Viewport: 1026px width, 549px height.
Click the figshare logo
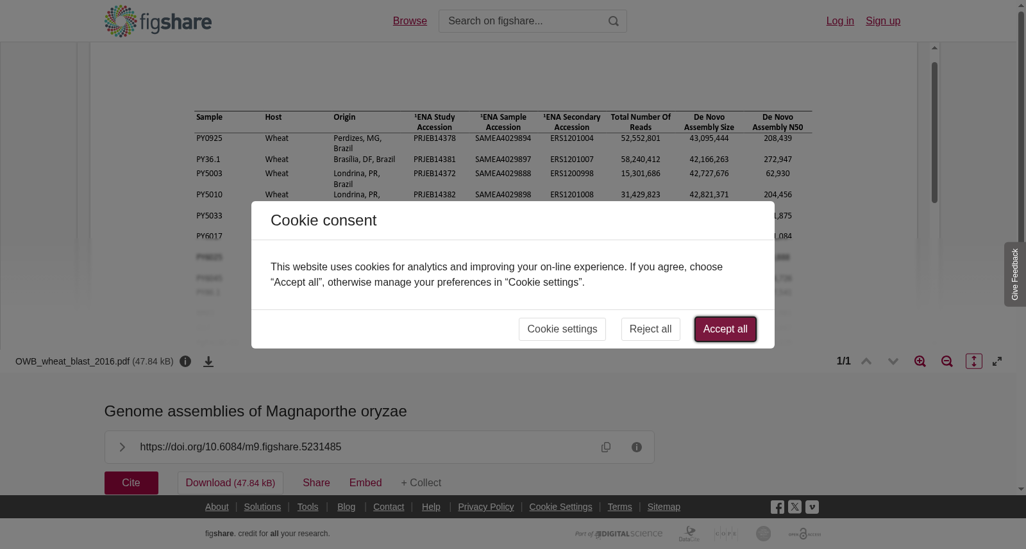point(158,21)
